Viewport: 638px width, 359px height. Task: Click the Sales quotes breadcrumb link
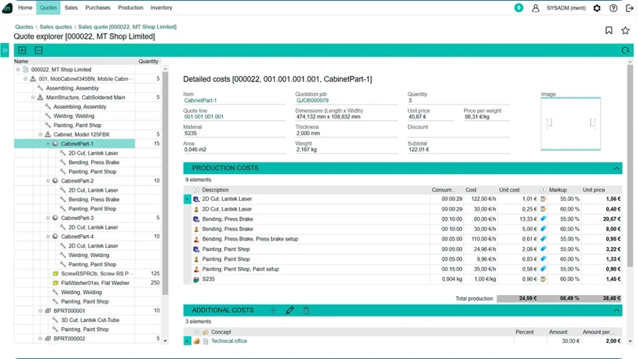click(x=55, y=27)
